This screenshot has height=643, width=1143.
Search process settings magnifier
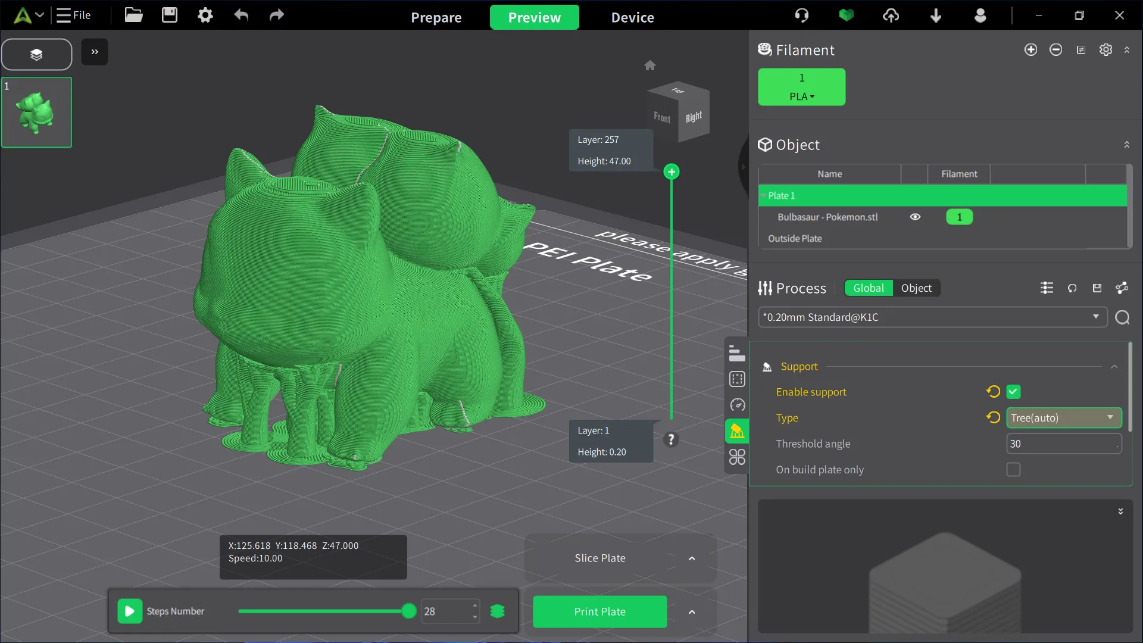click(x=1123, y=317)
